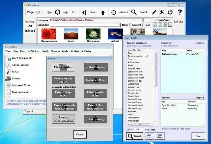The width and height of the screenshot is (211, 144).
Task: Click the Back icon in toolbar
Action: pos(84,13)
